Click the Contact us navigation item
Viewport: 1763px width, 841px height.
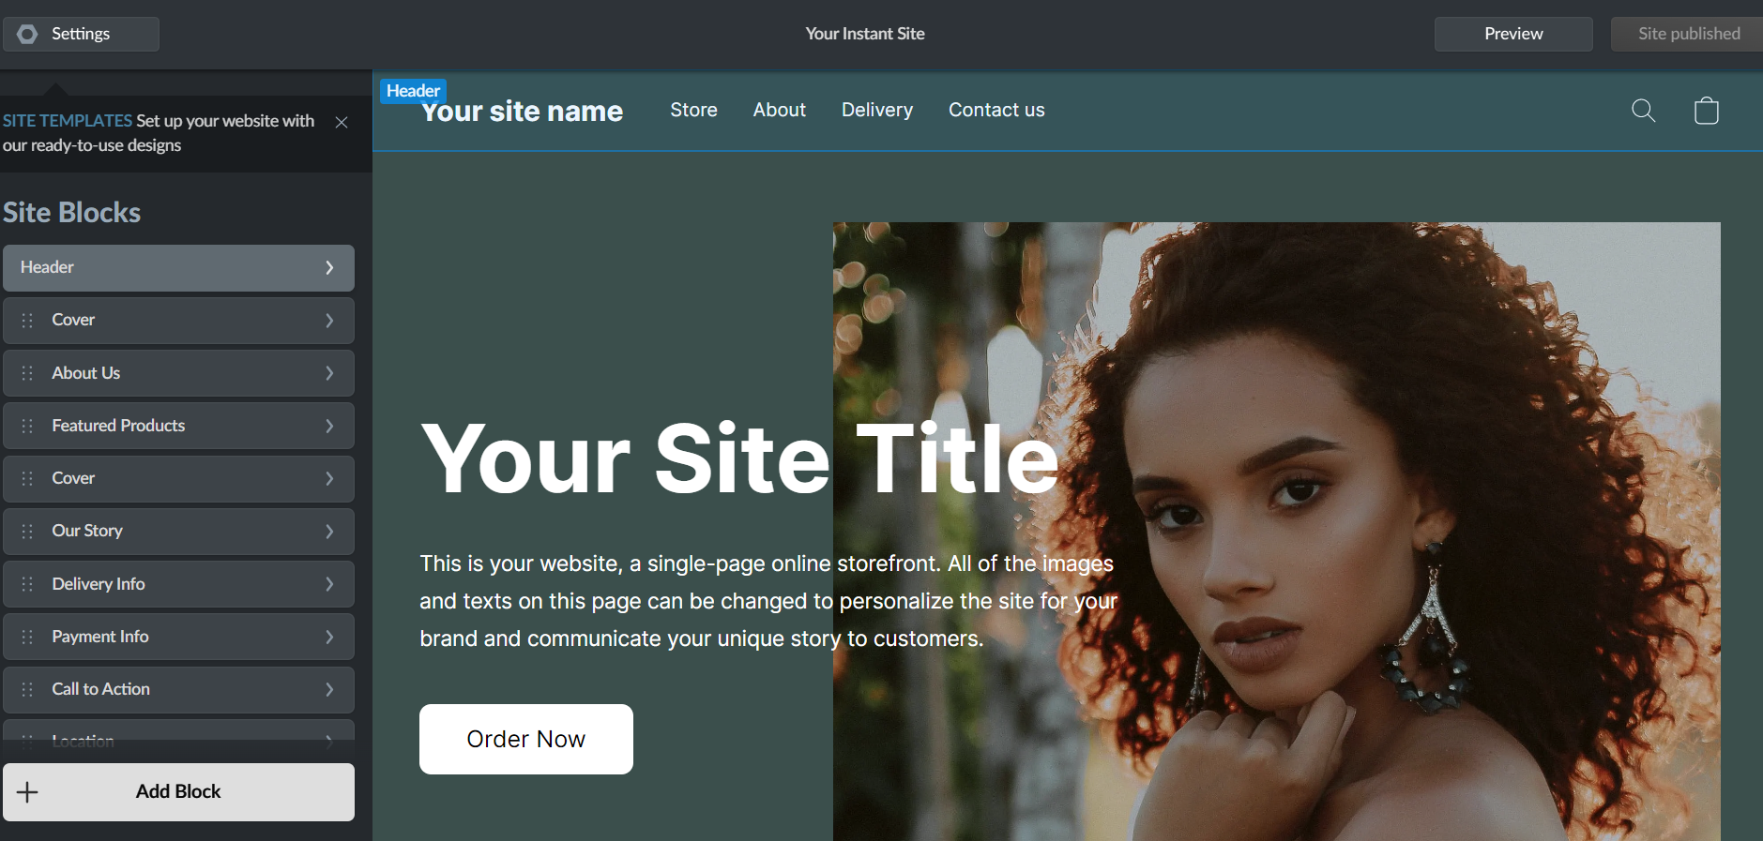coord(996,110)
